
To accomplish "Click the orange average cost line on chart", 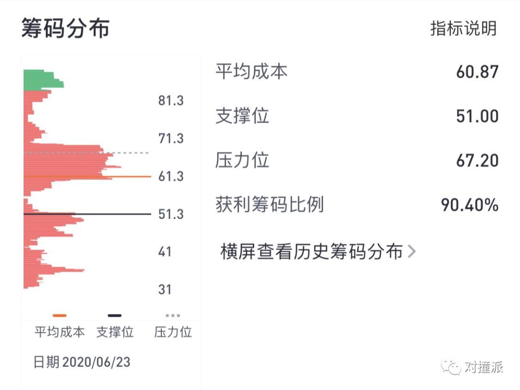I will [130, 177].
